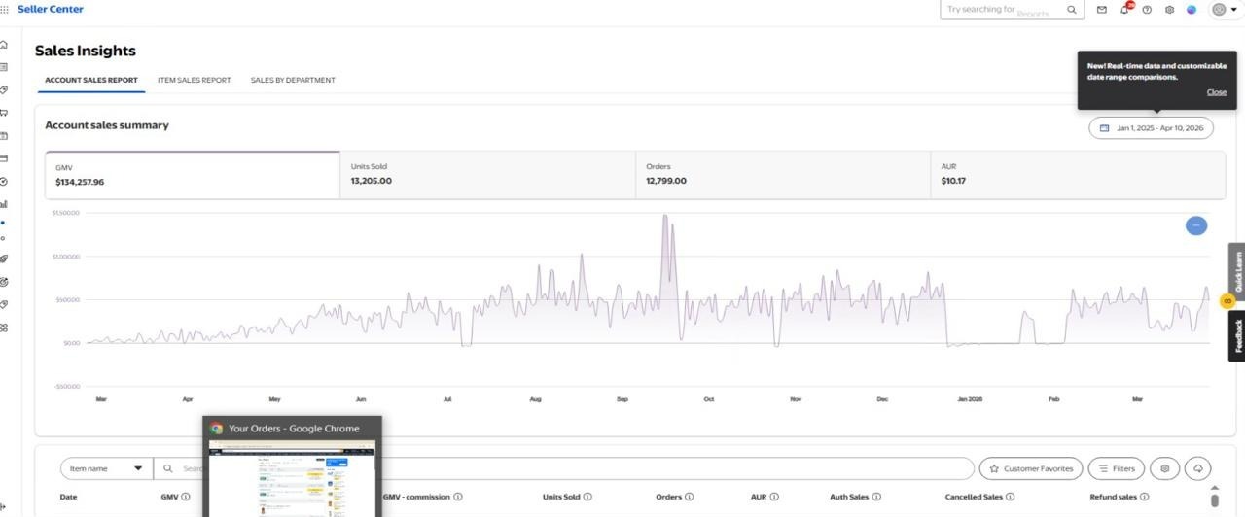Click the Refund sales column header text
The height and width of the screenshot is (517, 1245).
tap(1113, 497)
